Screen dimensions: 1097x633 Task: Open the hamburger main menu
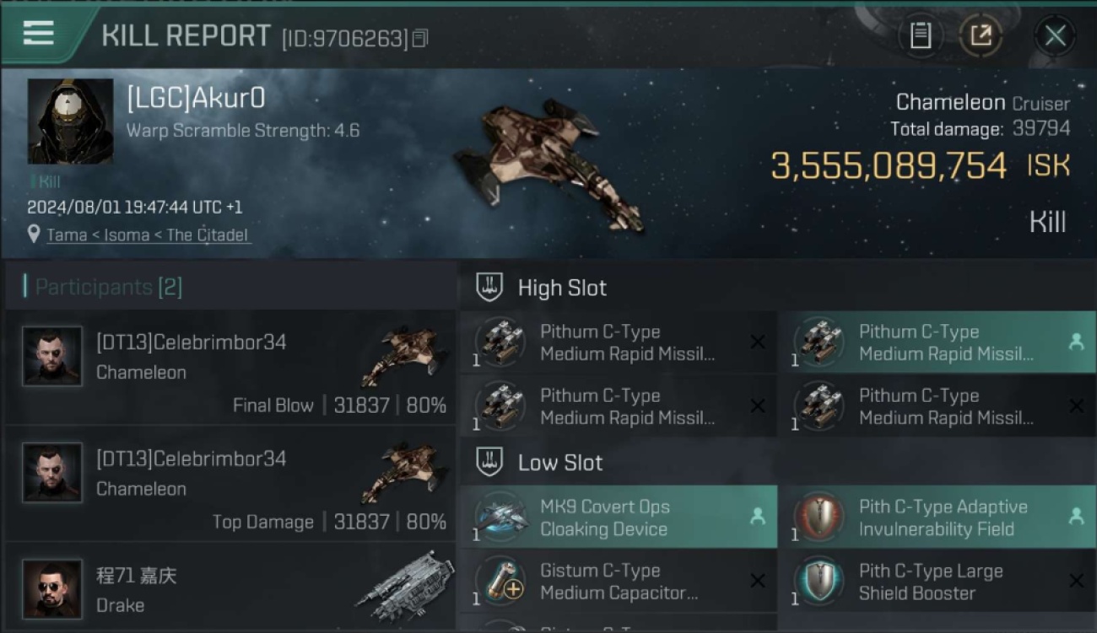39,34
